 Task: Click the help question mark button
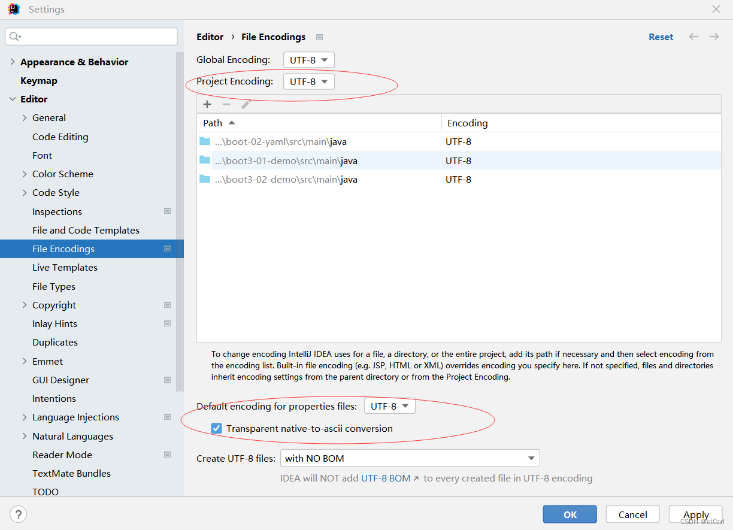click(x=19, y=514)
